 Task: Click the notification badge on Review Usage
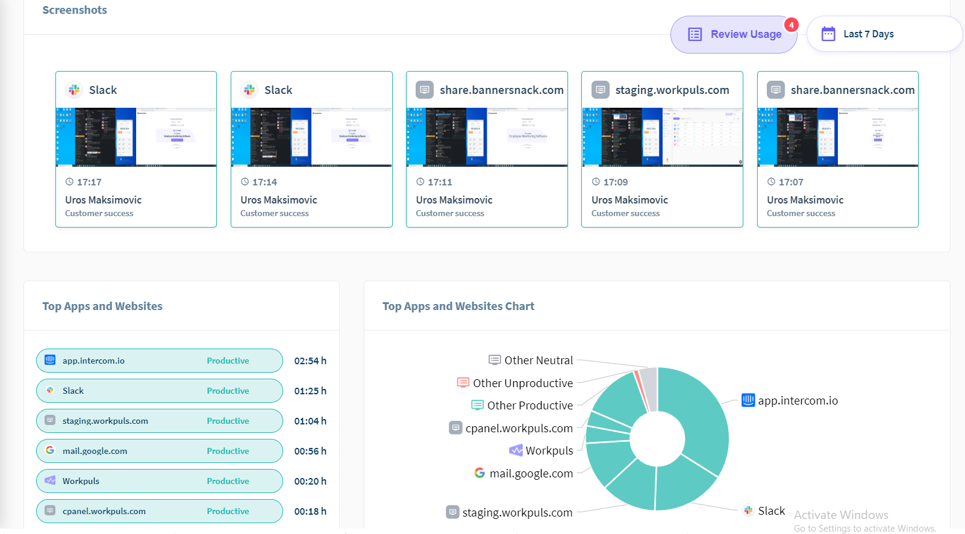[x=791, y=25]
